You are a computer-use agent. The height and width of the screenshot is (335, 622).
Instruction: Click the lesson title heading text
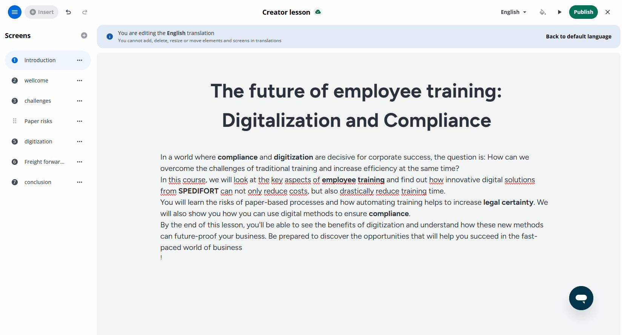pos(356,106)
